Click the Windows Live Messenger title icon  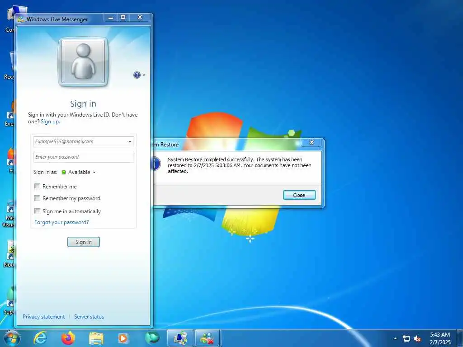[21, 19]
